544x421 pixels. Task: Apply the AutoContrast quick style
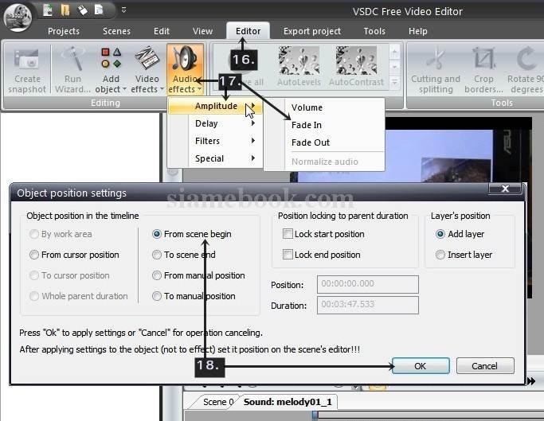point(356,67)
